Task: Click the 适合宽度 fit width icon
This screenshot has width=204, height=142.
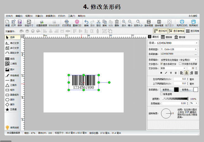Action: point(148,23)
